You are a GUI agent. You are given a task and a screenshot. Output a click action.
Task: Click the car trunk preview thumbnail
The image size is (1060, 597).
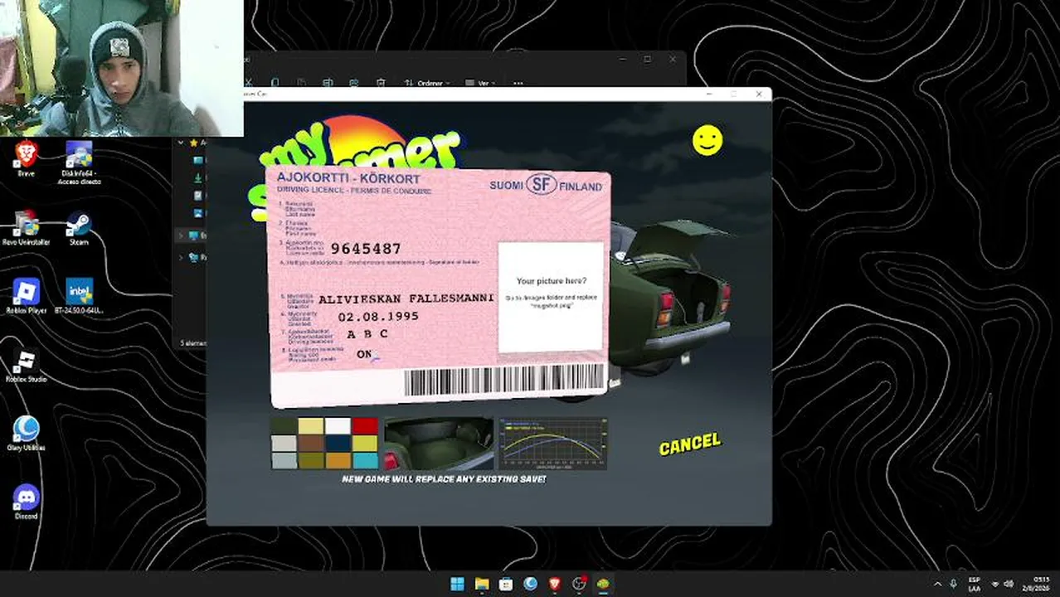coord(438,444)
